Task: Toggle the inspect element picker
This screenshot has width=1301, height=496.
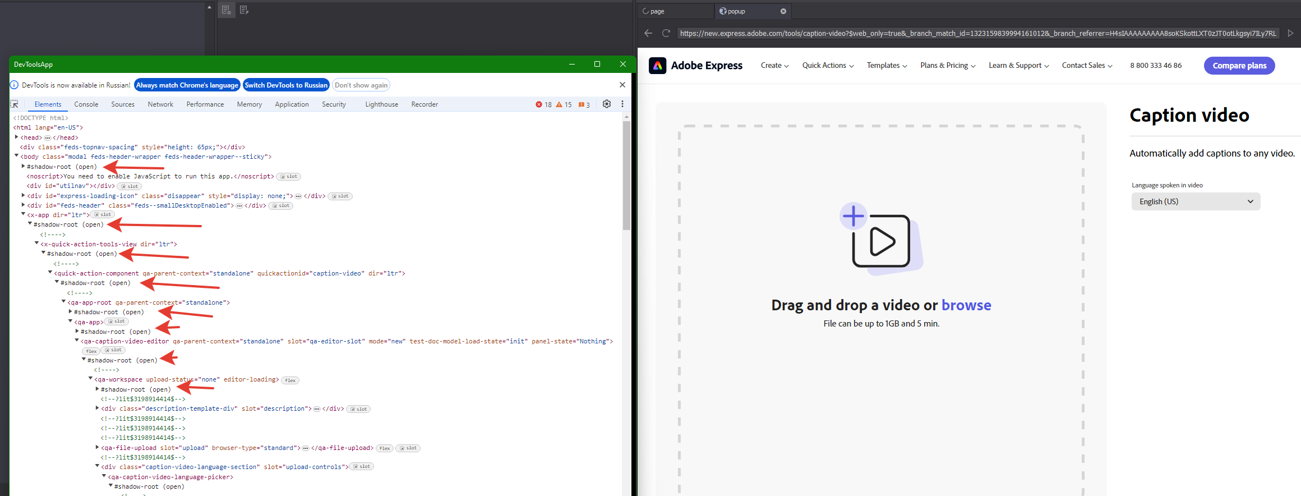Action: click(x=15, y=104)
